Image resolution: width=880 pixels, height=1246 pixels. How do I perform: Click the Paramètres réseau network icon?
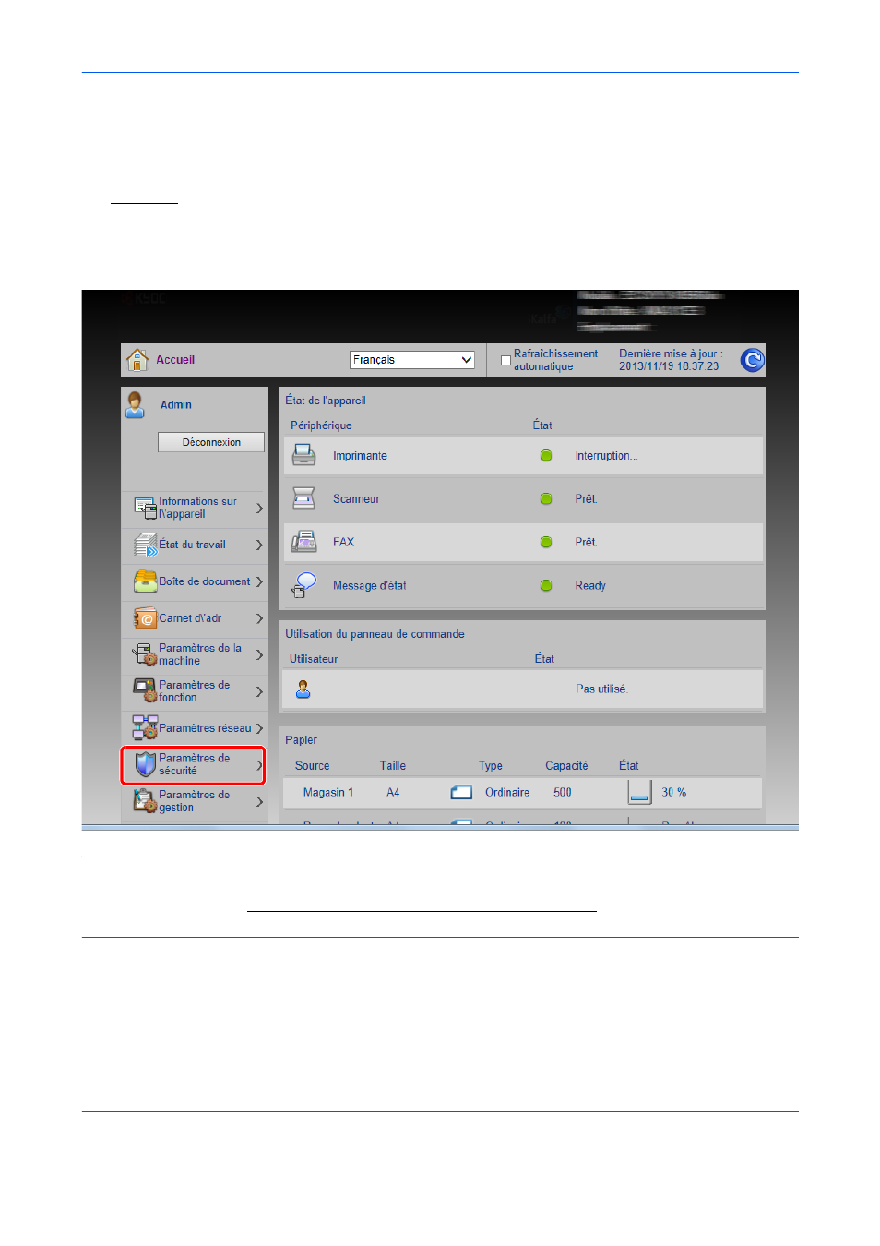145,728
